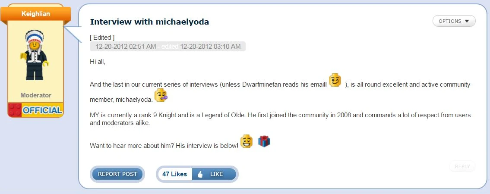Click the OFFICIAL badge text
The image size is (490, 194).
tap(42, 110)
